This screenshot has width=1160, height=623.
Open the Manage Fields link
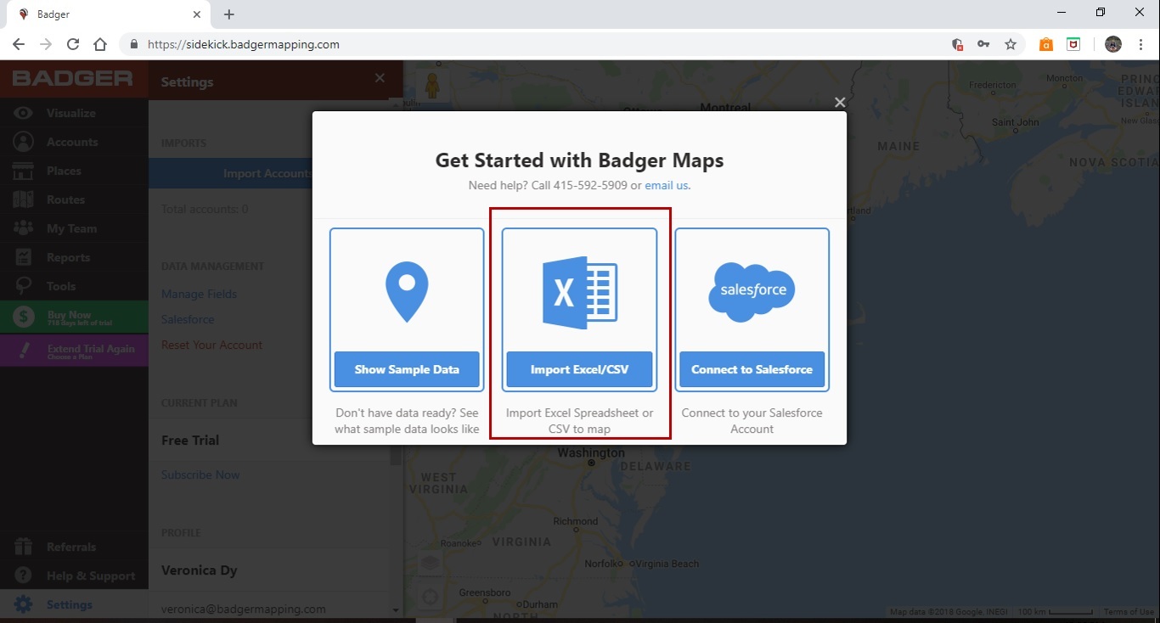coord(199,294)
